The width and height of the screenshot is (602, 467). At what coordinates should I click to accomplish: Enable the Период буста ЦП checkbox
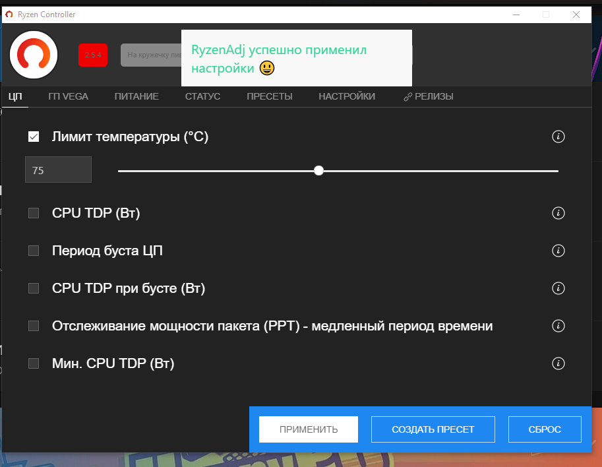point(34,251)
